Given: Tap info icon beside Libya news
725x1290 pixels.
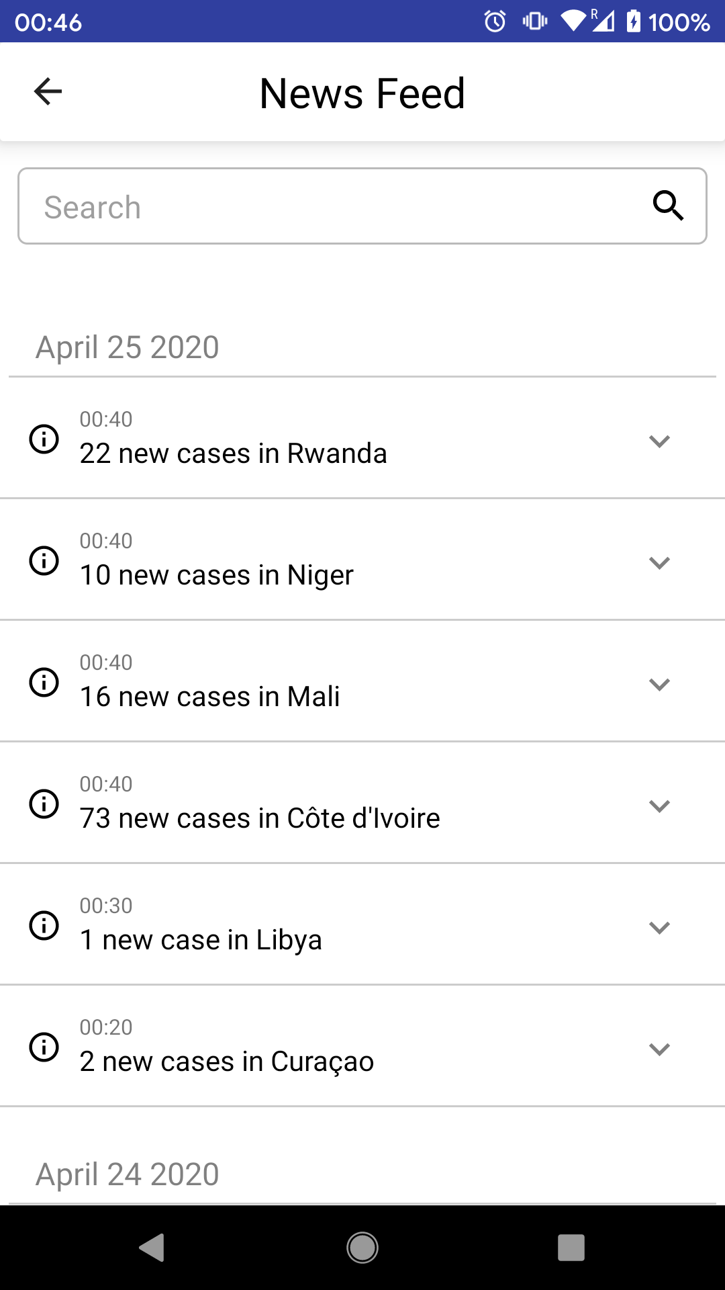Looking at the screenshot, I should (x=44, y=926).
